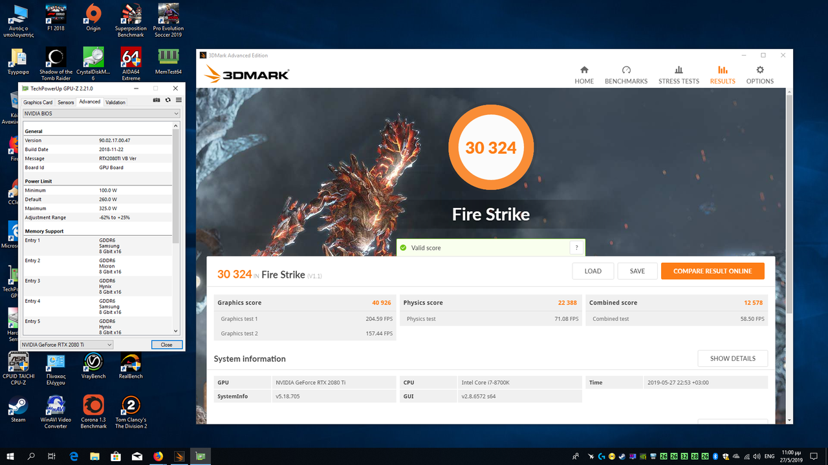828x465 pixels.
Task: Open CPUID TAICHI CPU-Z shortcut
Action: (x=18, y=368)
